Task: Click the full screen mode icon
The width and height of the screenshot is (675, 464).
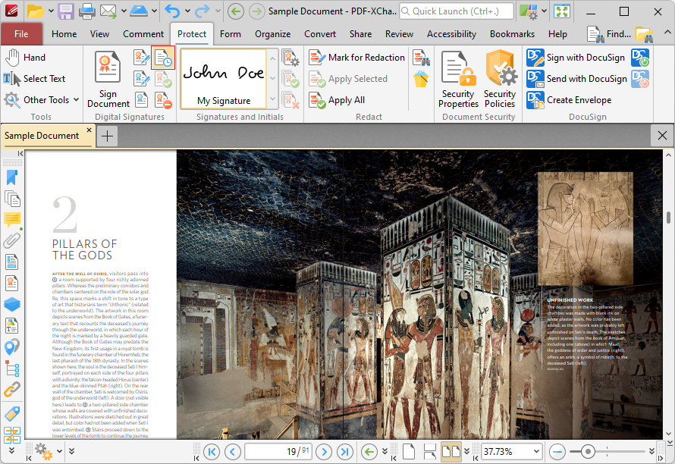Action: (x=562, y=11)
